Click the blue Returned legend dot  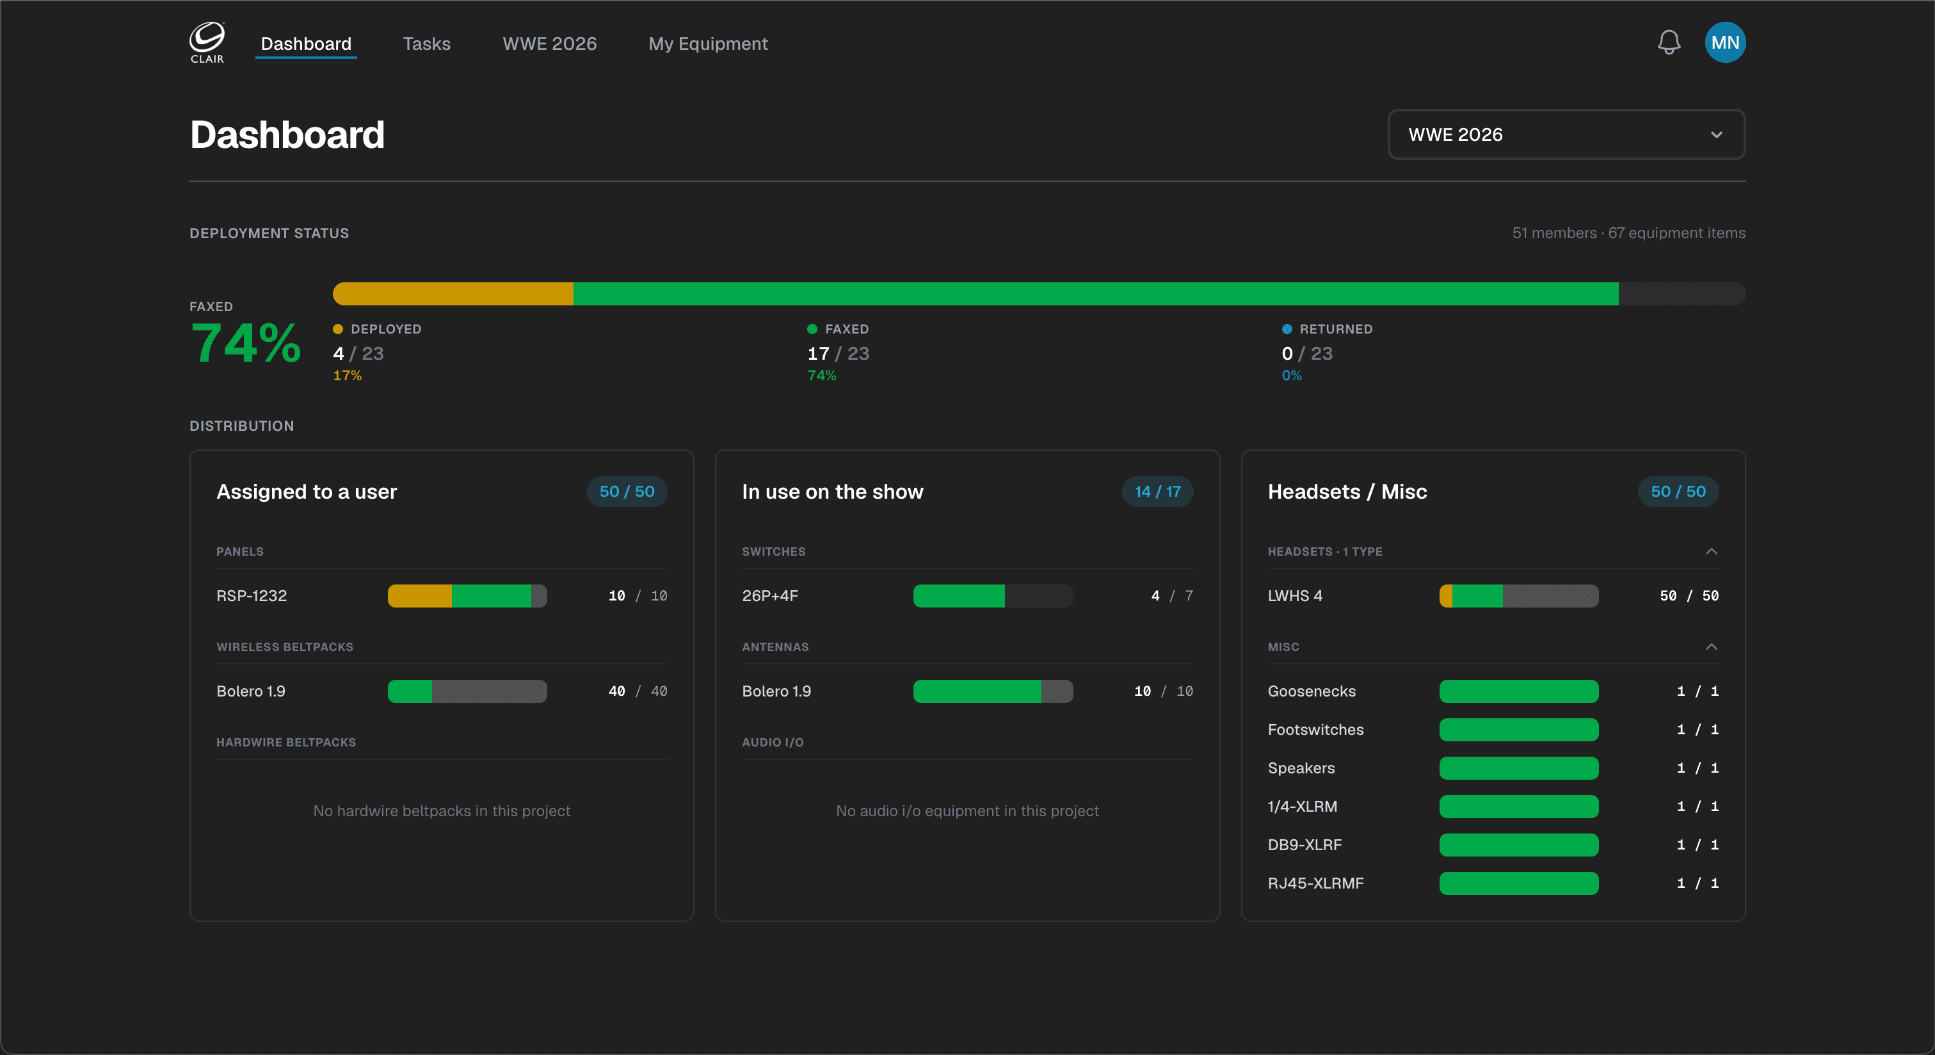point(1287,329)
